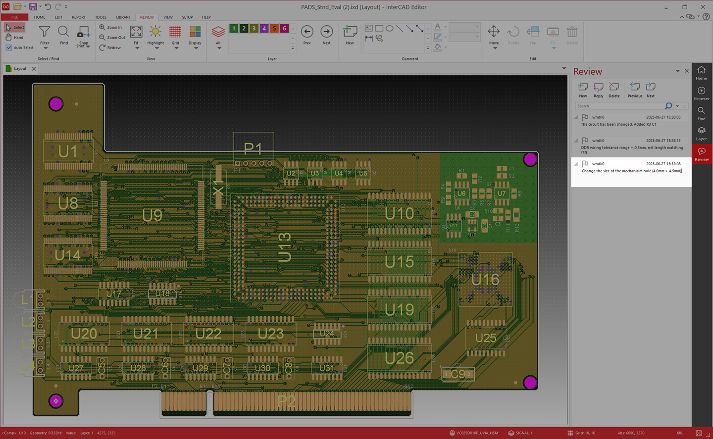Screen dimensions: 713x439
Task: Take a Snap Shot of the layout
Action: [x=83, y=36]
